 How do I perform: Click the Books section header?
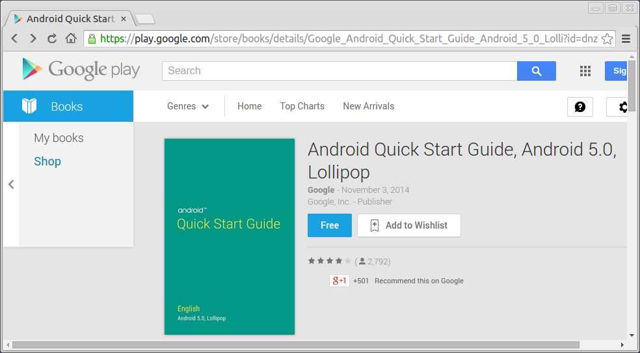point(68,106)
